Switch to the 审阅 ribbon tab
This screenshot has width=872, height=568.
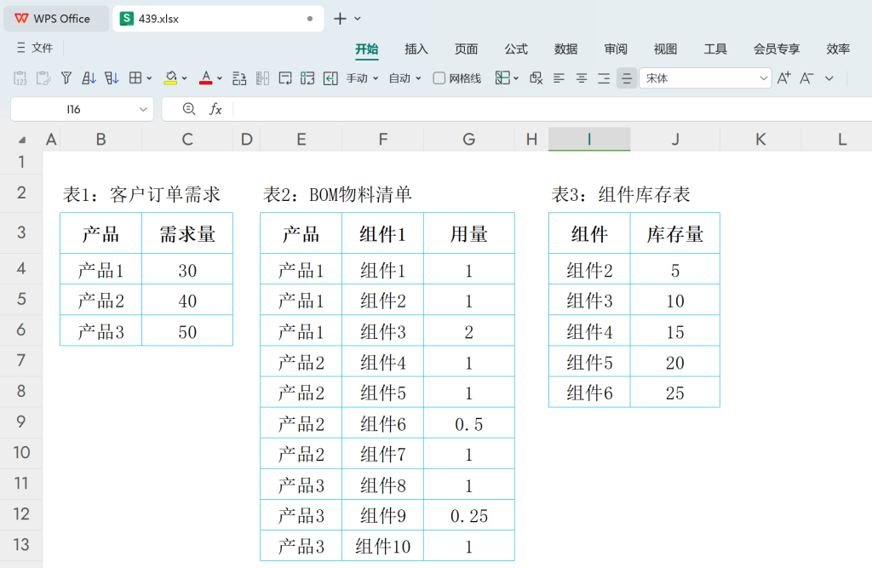[x=616, y=49]
